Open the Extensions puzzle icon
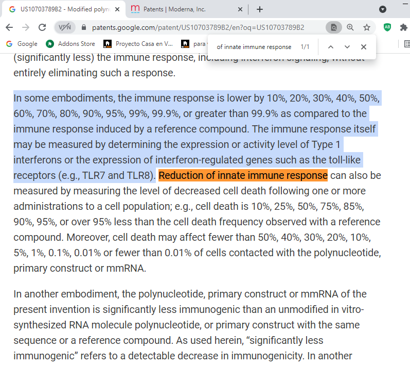 tap(403, 27)
